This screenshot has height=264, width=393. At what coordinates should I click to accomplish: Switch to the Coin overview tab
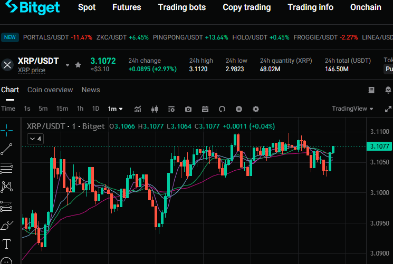tap(50, 90)
